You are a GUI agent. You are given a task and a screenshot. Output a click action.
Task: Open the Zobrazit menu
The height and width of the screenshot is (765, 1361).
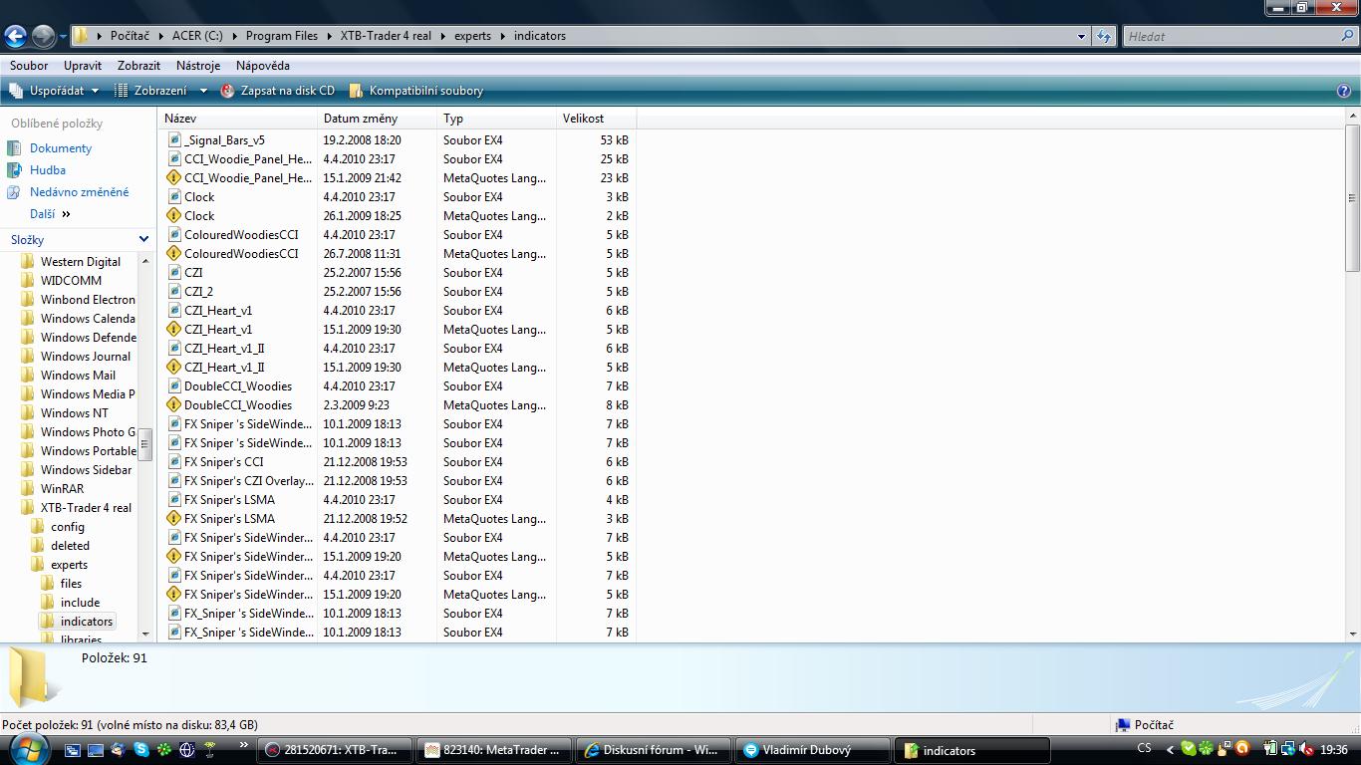click(x=138, y=66)
